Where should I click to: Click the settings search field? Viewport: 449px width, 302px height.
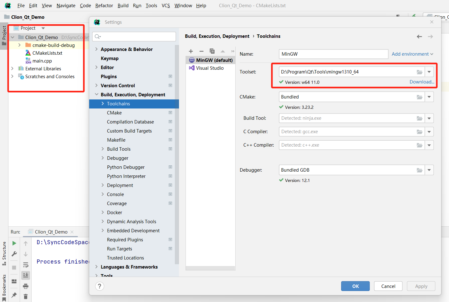coord(134,37)
